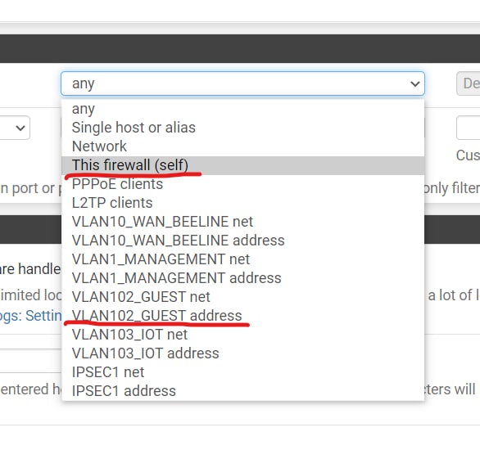Choose 'PPPoE clients' from list
480x459 pixels.
(242, 184)
